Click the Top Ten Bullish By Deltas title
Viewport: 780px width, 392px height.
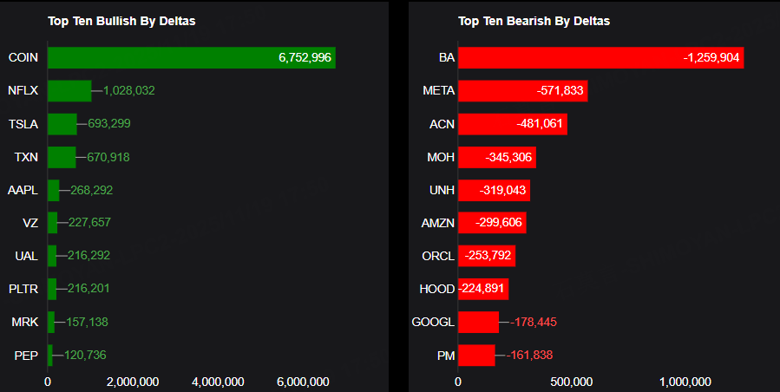121,21
